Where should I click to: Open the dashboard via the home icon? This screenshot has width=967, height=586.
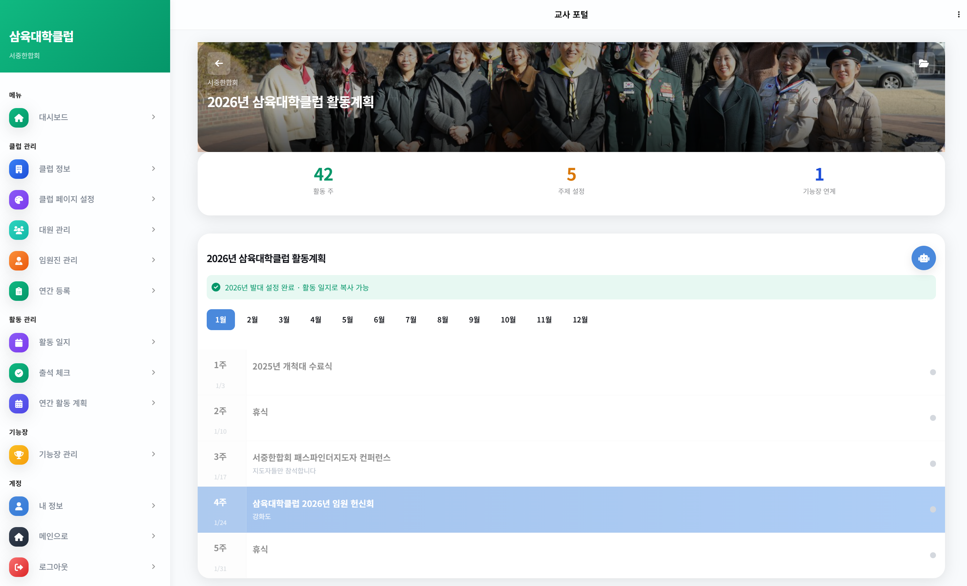pos(18,117)
